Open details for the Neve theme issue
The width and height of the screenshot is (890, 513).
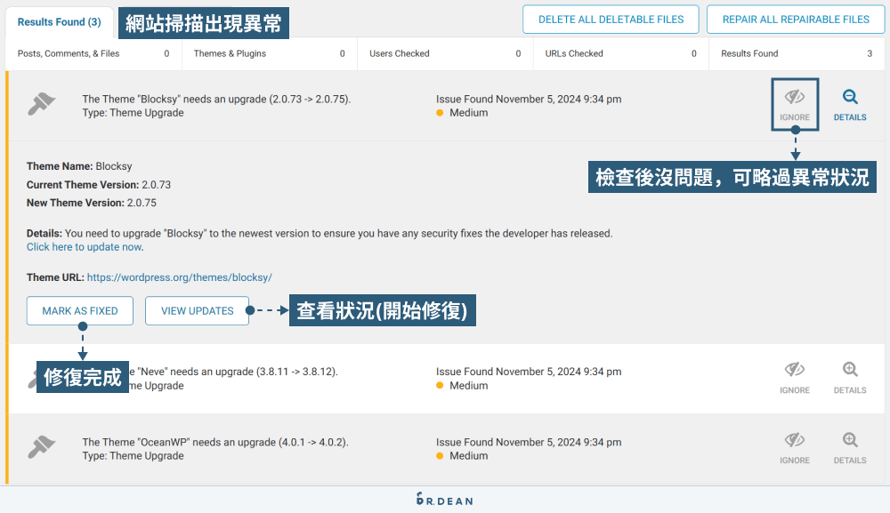point(849,377)
